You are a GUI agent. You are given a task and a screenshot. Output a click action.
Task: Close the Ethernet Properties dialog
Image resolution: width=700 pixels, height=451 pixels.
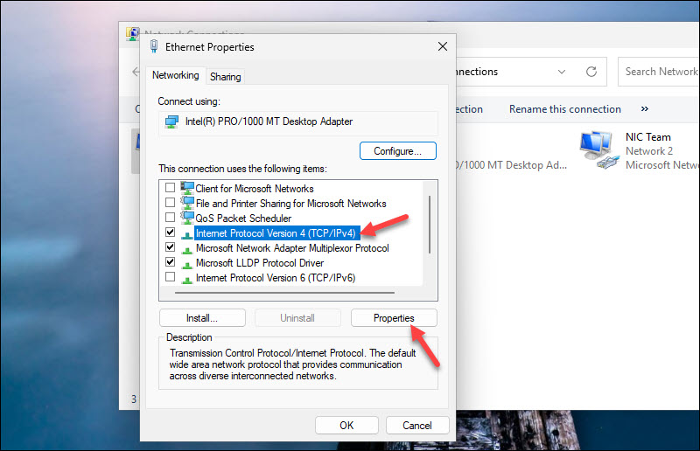point(443,46)
